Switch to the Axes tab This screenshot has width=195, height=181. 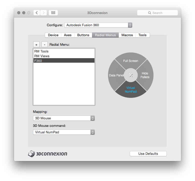[68, 35]
